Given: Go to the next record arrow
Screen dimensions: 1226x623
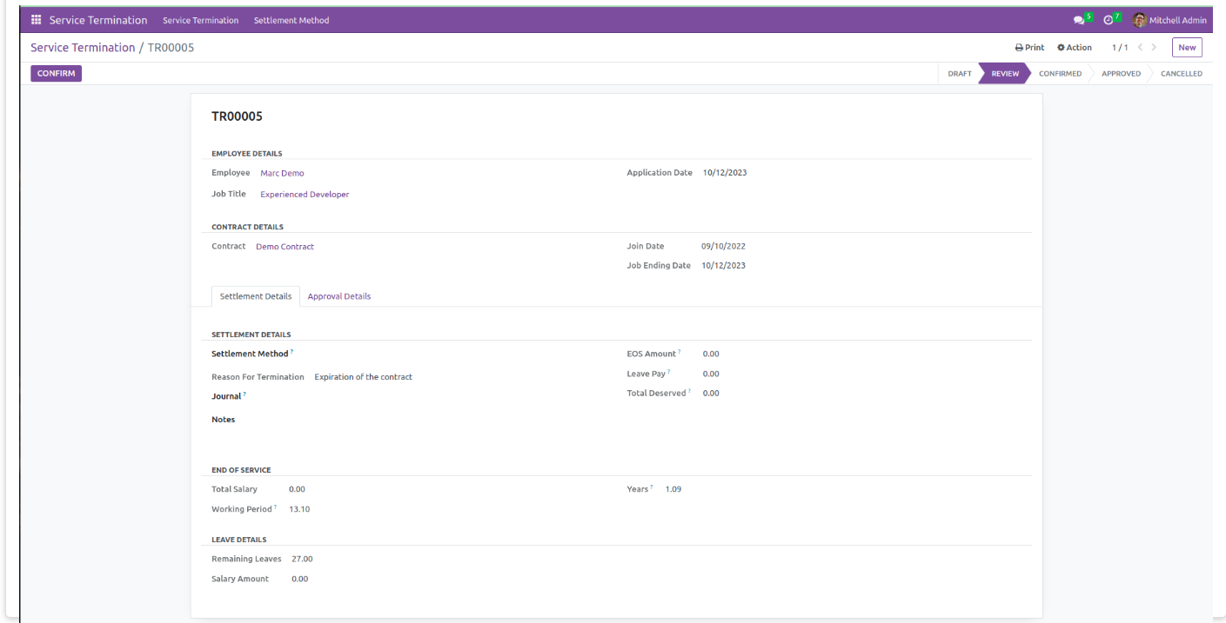Looking at the screenshot, I should (x=1155, y=48).
